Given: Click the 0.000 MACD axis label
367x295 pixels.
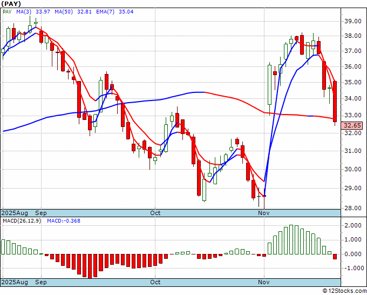Looking at the screenshot, I should point(353,254).
